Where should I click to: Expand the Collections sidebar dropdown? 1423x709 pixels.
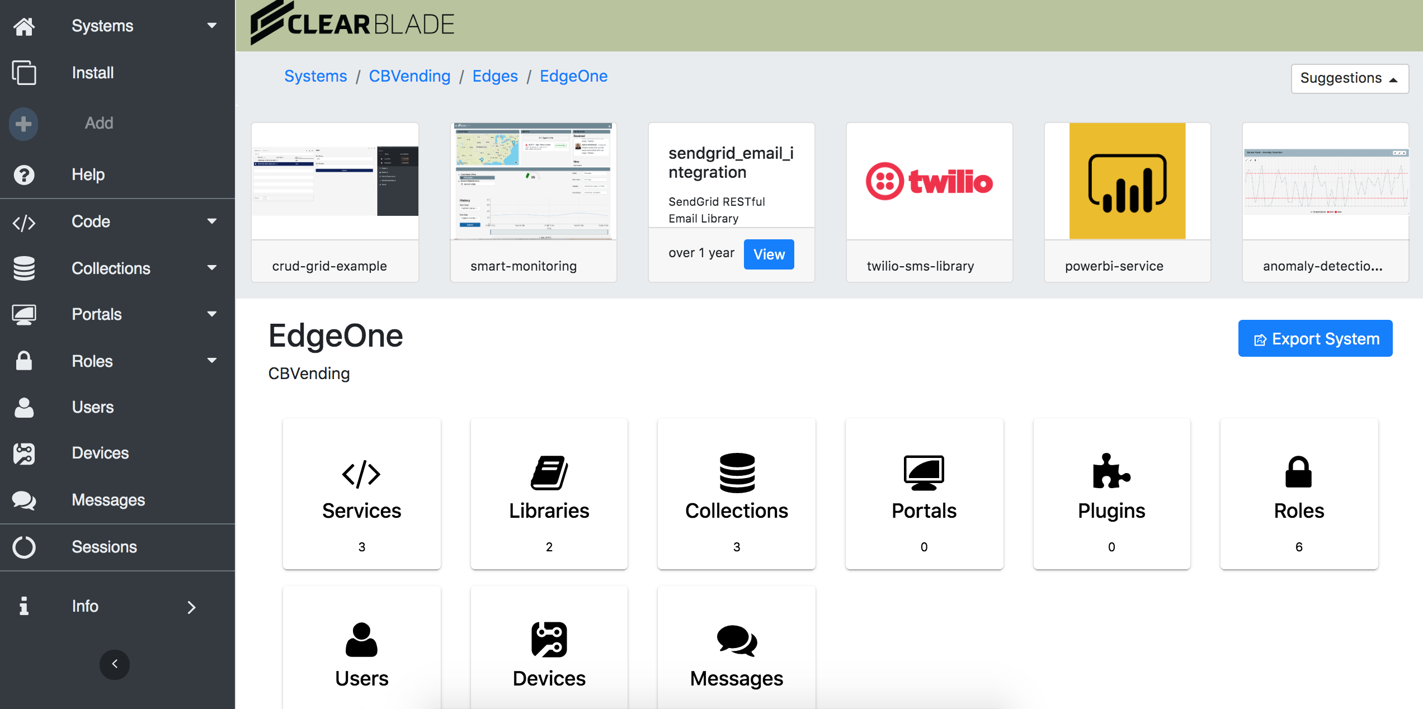212,268
